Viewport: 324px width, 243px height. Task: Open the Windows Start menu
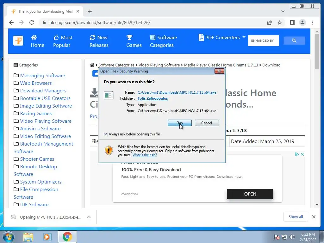[x=8, y=237]
